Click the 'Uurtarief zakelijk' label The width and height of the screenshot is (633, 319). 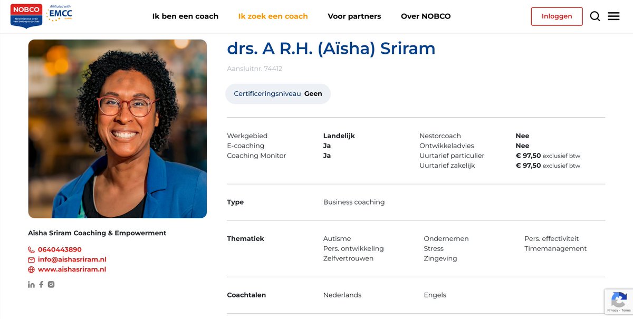coord(447,166)
